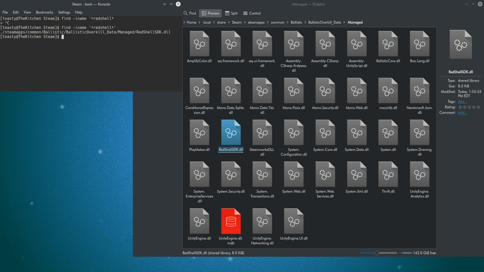Click the Find icon in Dolphin's toolbar
The height and width of the screenshot is (272, 484).
(x=187, y=13)
